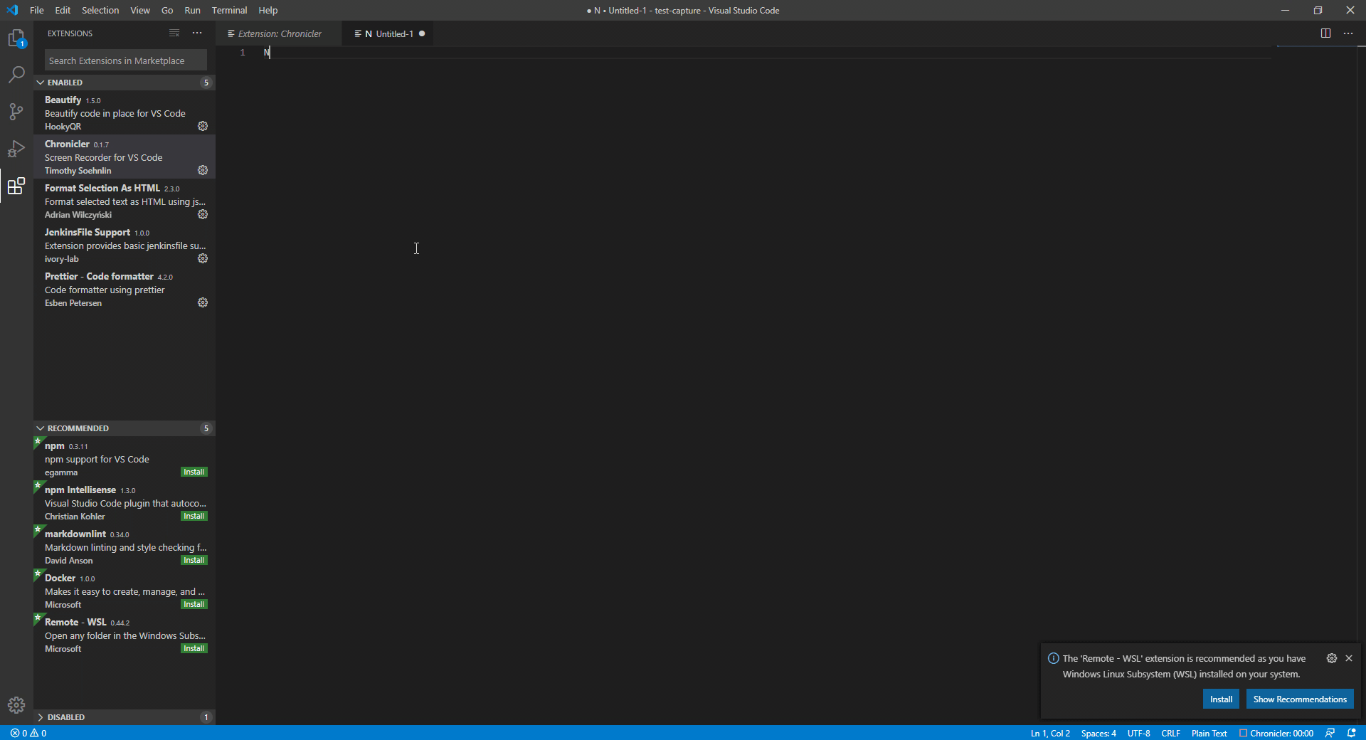Viewport: 1366px width, 740px height.
Task: Open Extensions panel more actions menu
Action: pos(197,33)
